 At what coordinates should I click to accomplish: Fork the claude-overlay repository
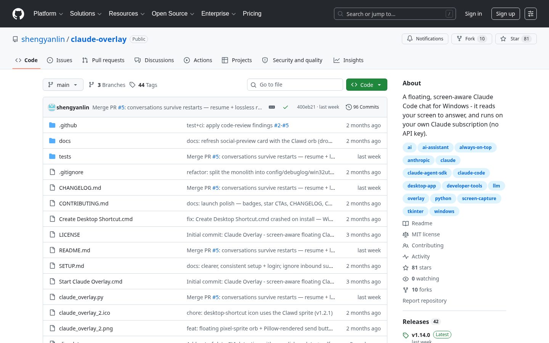(x=472, y=39)
